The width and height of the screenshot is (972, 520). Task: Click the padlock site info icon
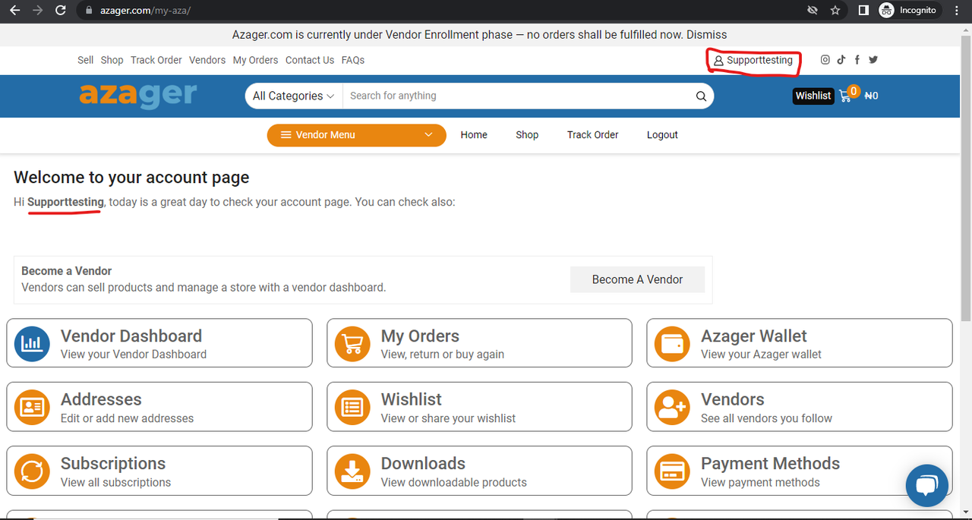tap(89, 11)
